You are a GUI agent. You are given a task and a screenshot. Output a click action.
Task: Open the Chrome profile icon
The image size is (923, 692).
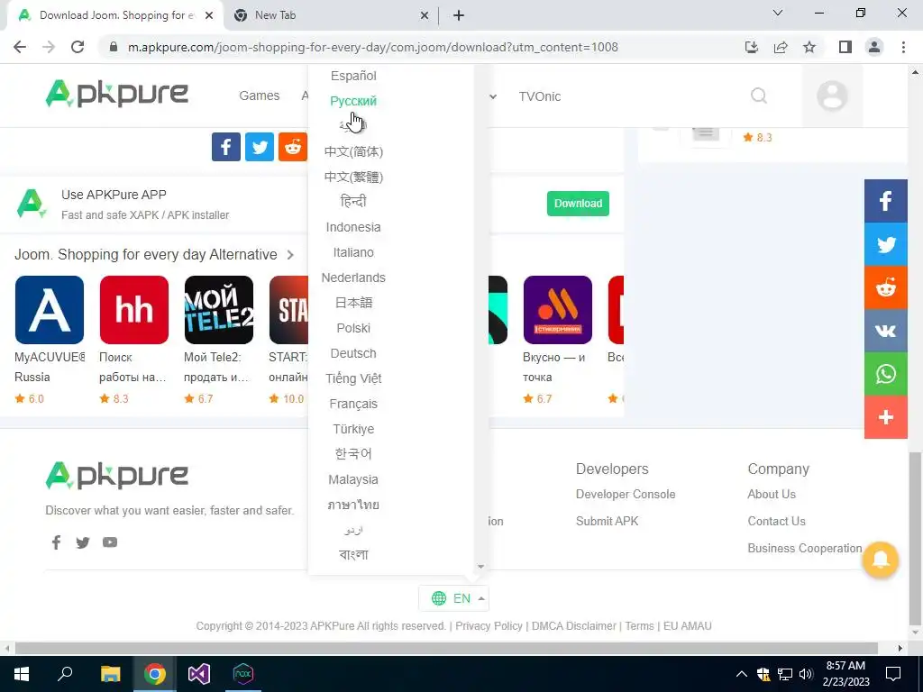[874, 47]
